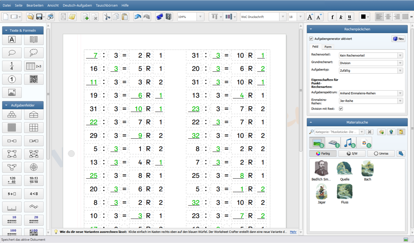Click the save floppy disk icon

point(39,17)
